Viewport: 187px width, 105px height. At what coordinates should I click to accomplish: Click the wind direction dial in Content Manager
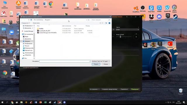tap(136, 37)
